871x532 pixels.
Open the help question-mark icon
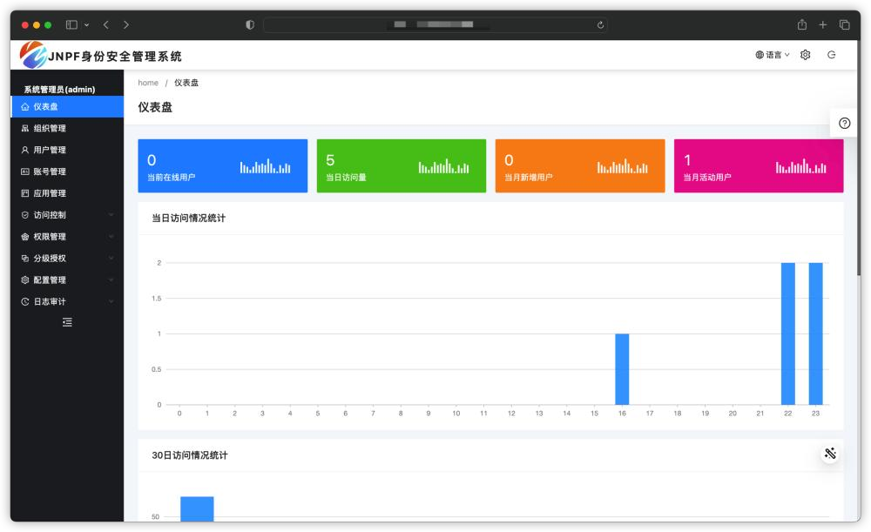[x=844, y=124]
